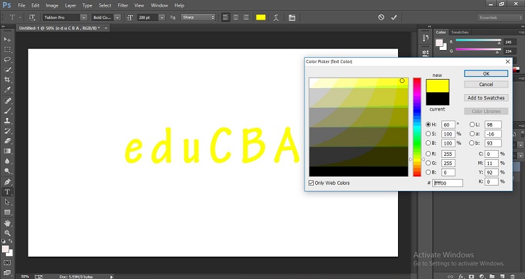Select the L lightness radio button
This screenshot has width=525, height=279.
pyautogui.click(x=472, y=124)
